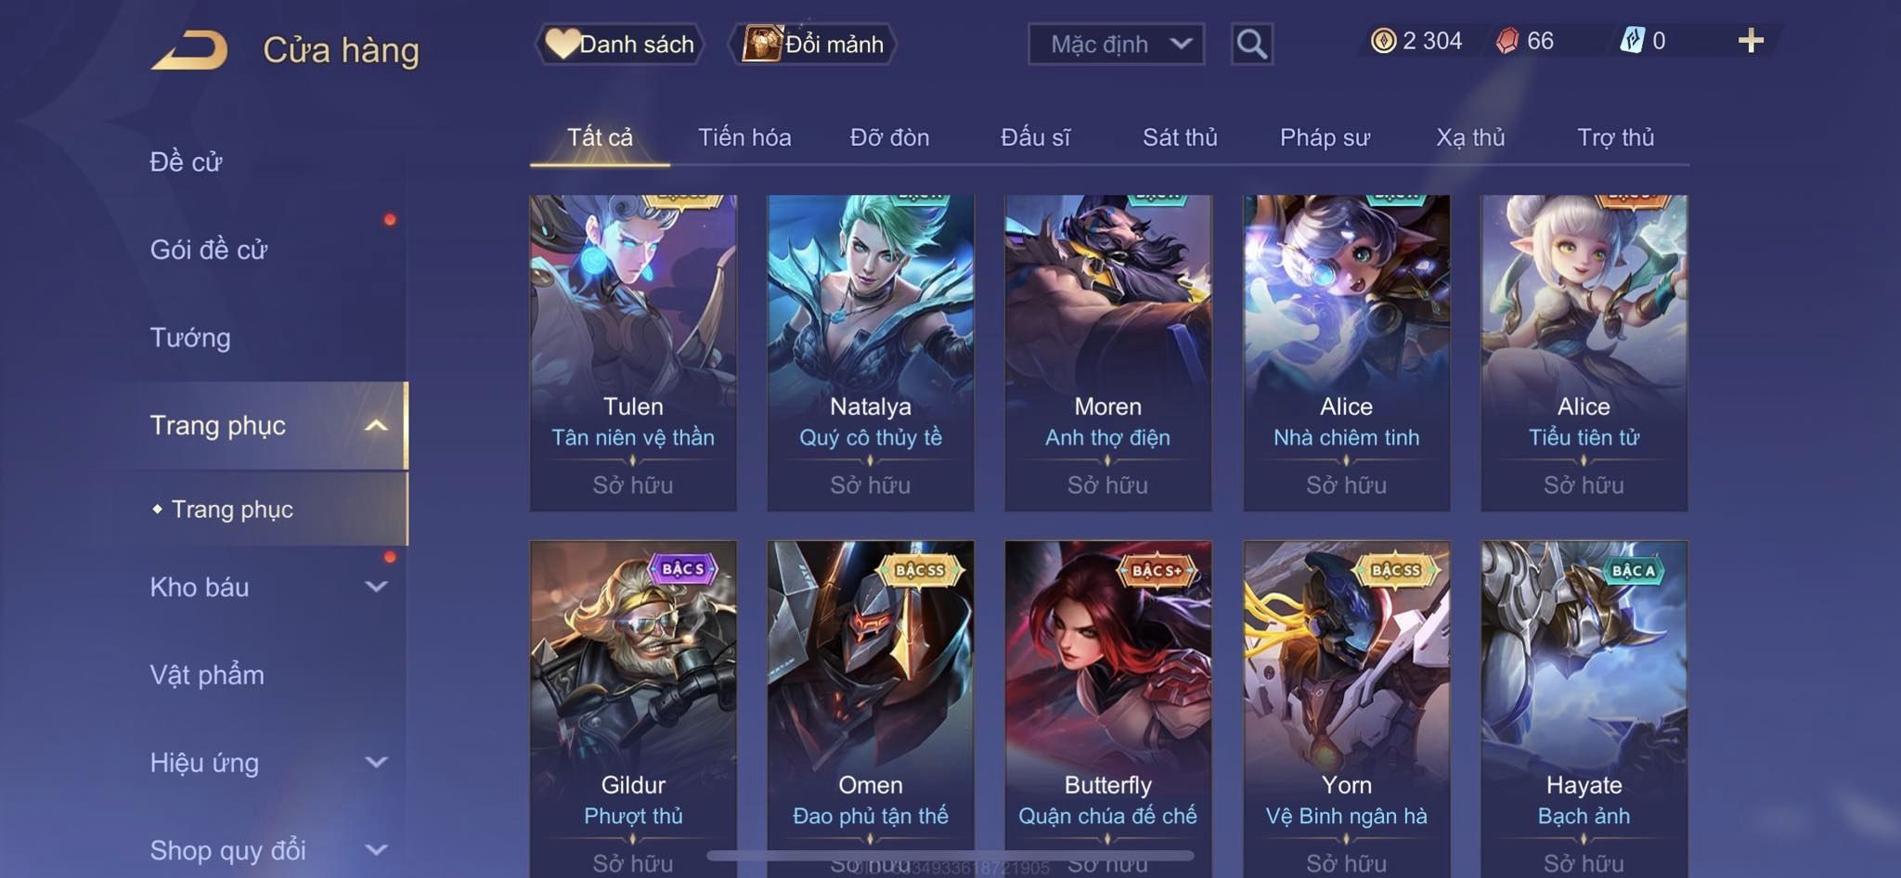This screenshot has width=1901, height=878.
Task: Open Gói đề cử sidebar item
Action: [x=209, y=250]
